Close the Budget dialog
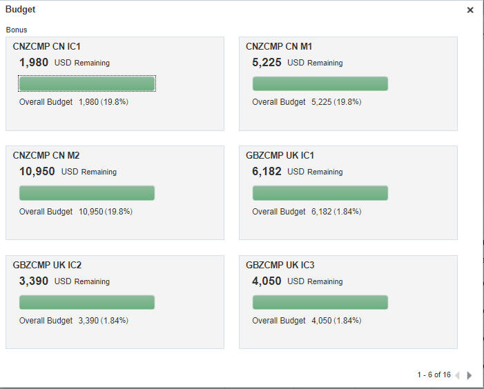 point(470,10)
